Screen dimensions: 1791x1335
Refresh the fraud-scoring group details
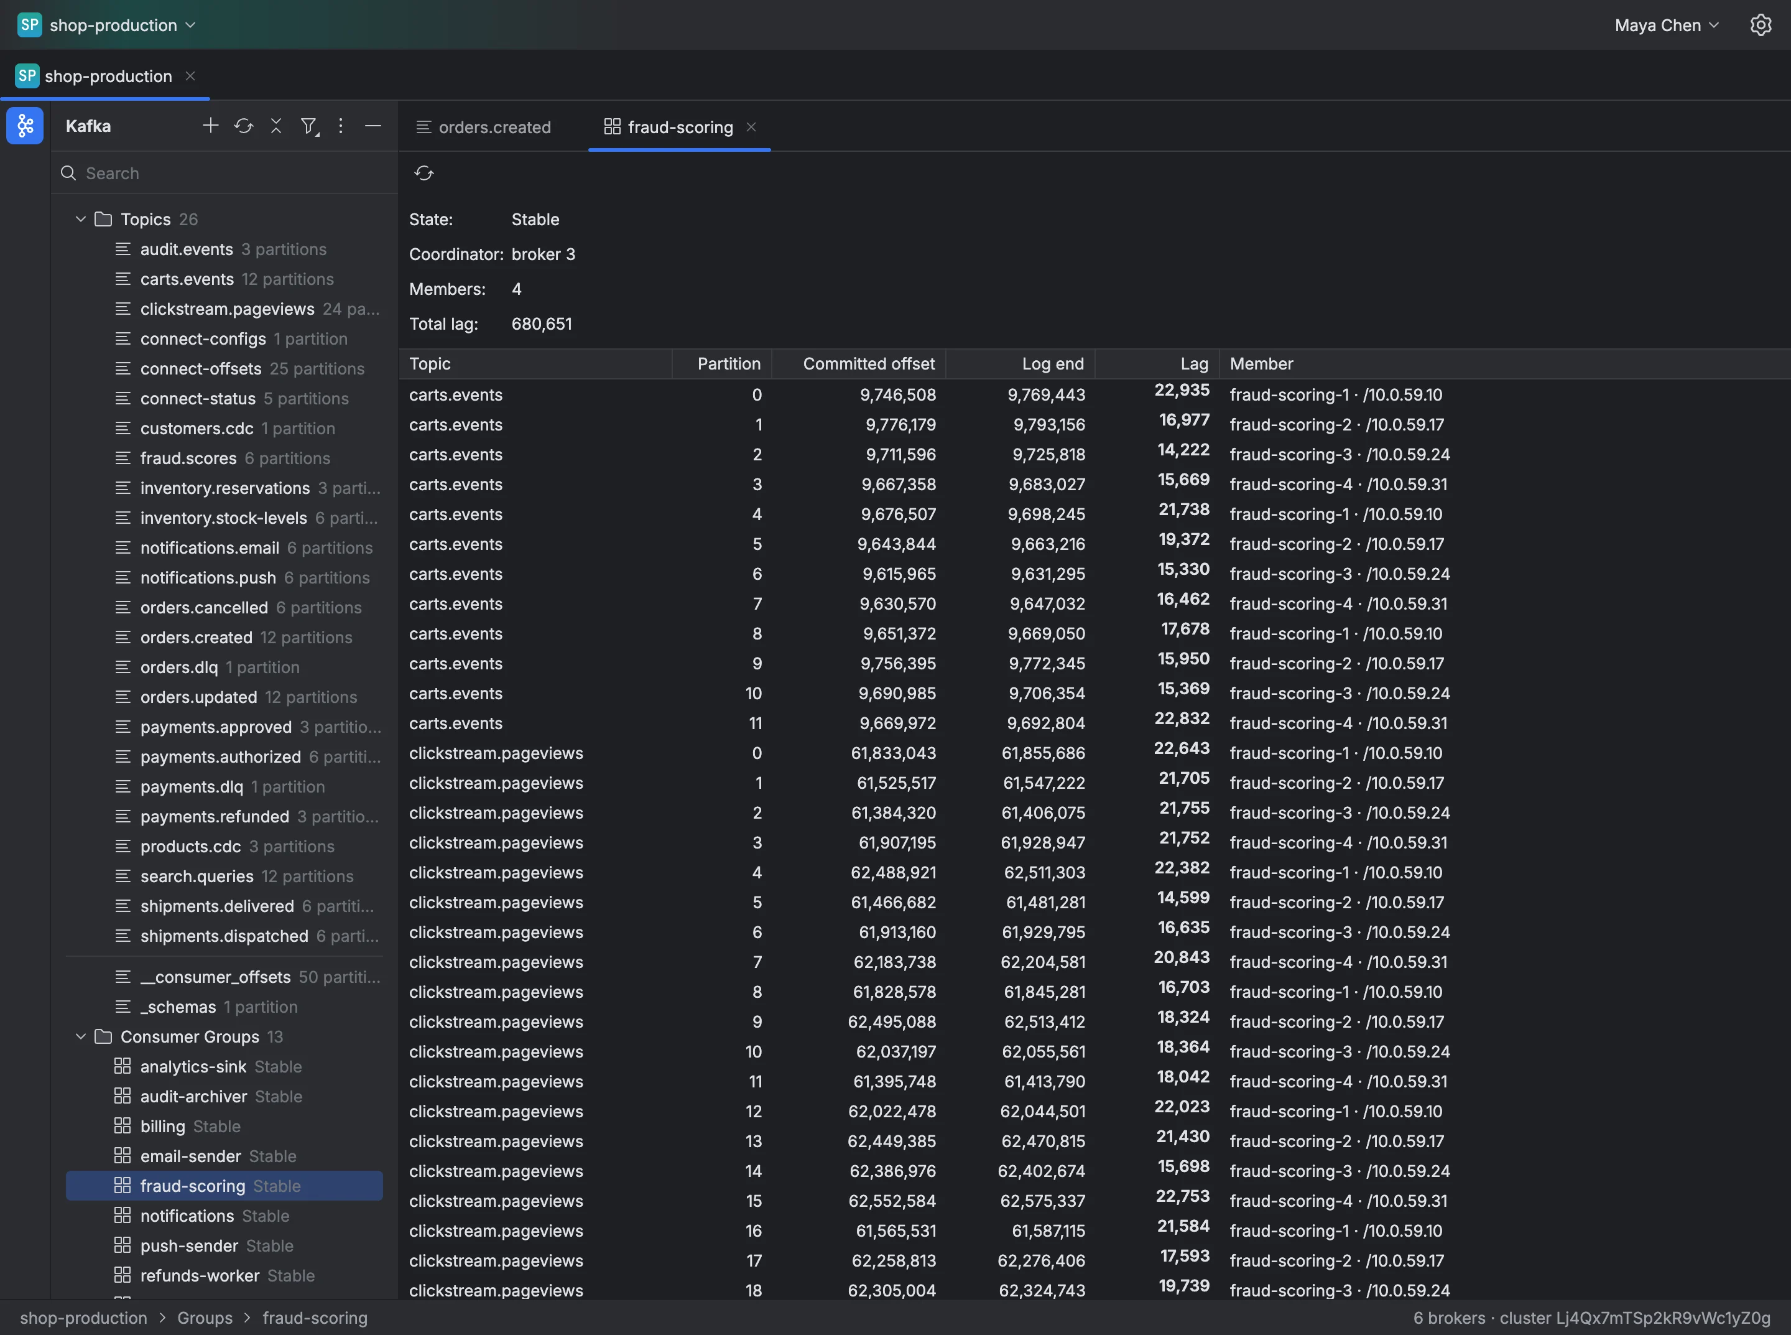pos(423,173)
